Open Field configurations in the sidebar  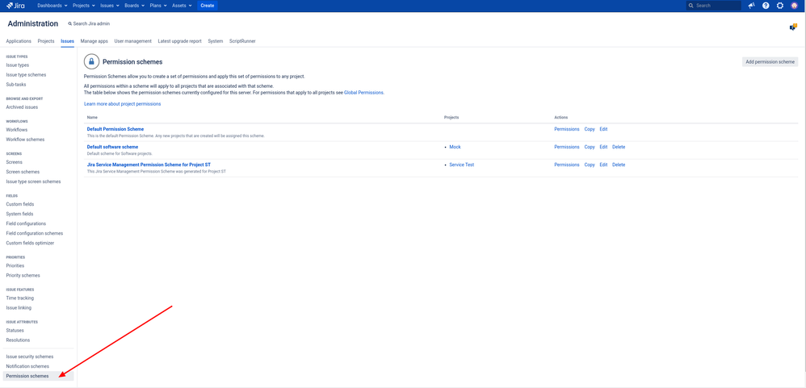(26, 223)
